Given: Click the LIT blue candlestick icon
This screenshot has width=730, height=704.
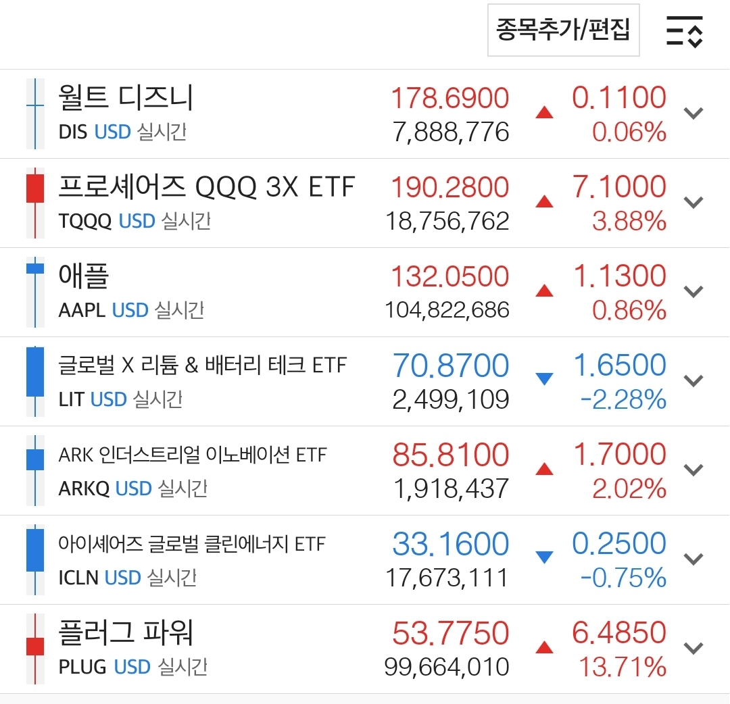Looking at the screenshot, I should click(x=35, y=381).
